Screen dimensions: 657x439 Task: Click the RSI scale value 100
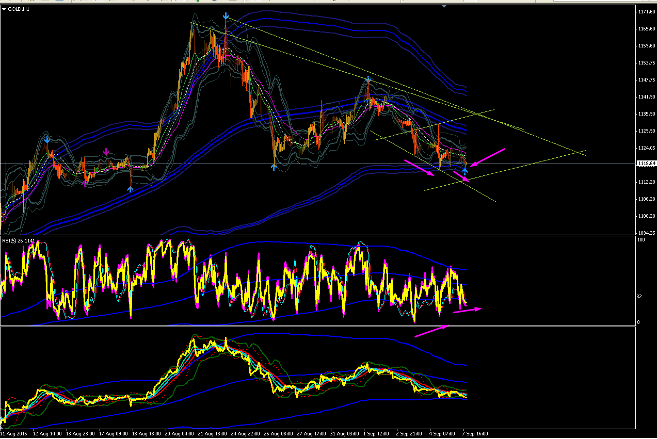pos(642,240)
